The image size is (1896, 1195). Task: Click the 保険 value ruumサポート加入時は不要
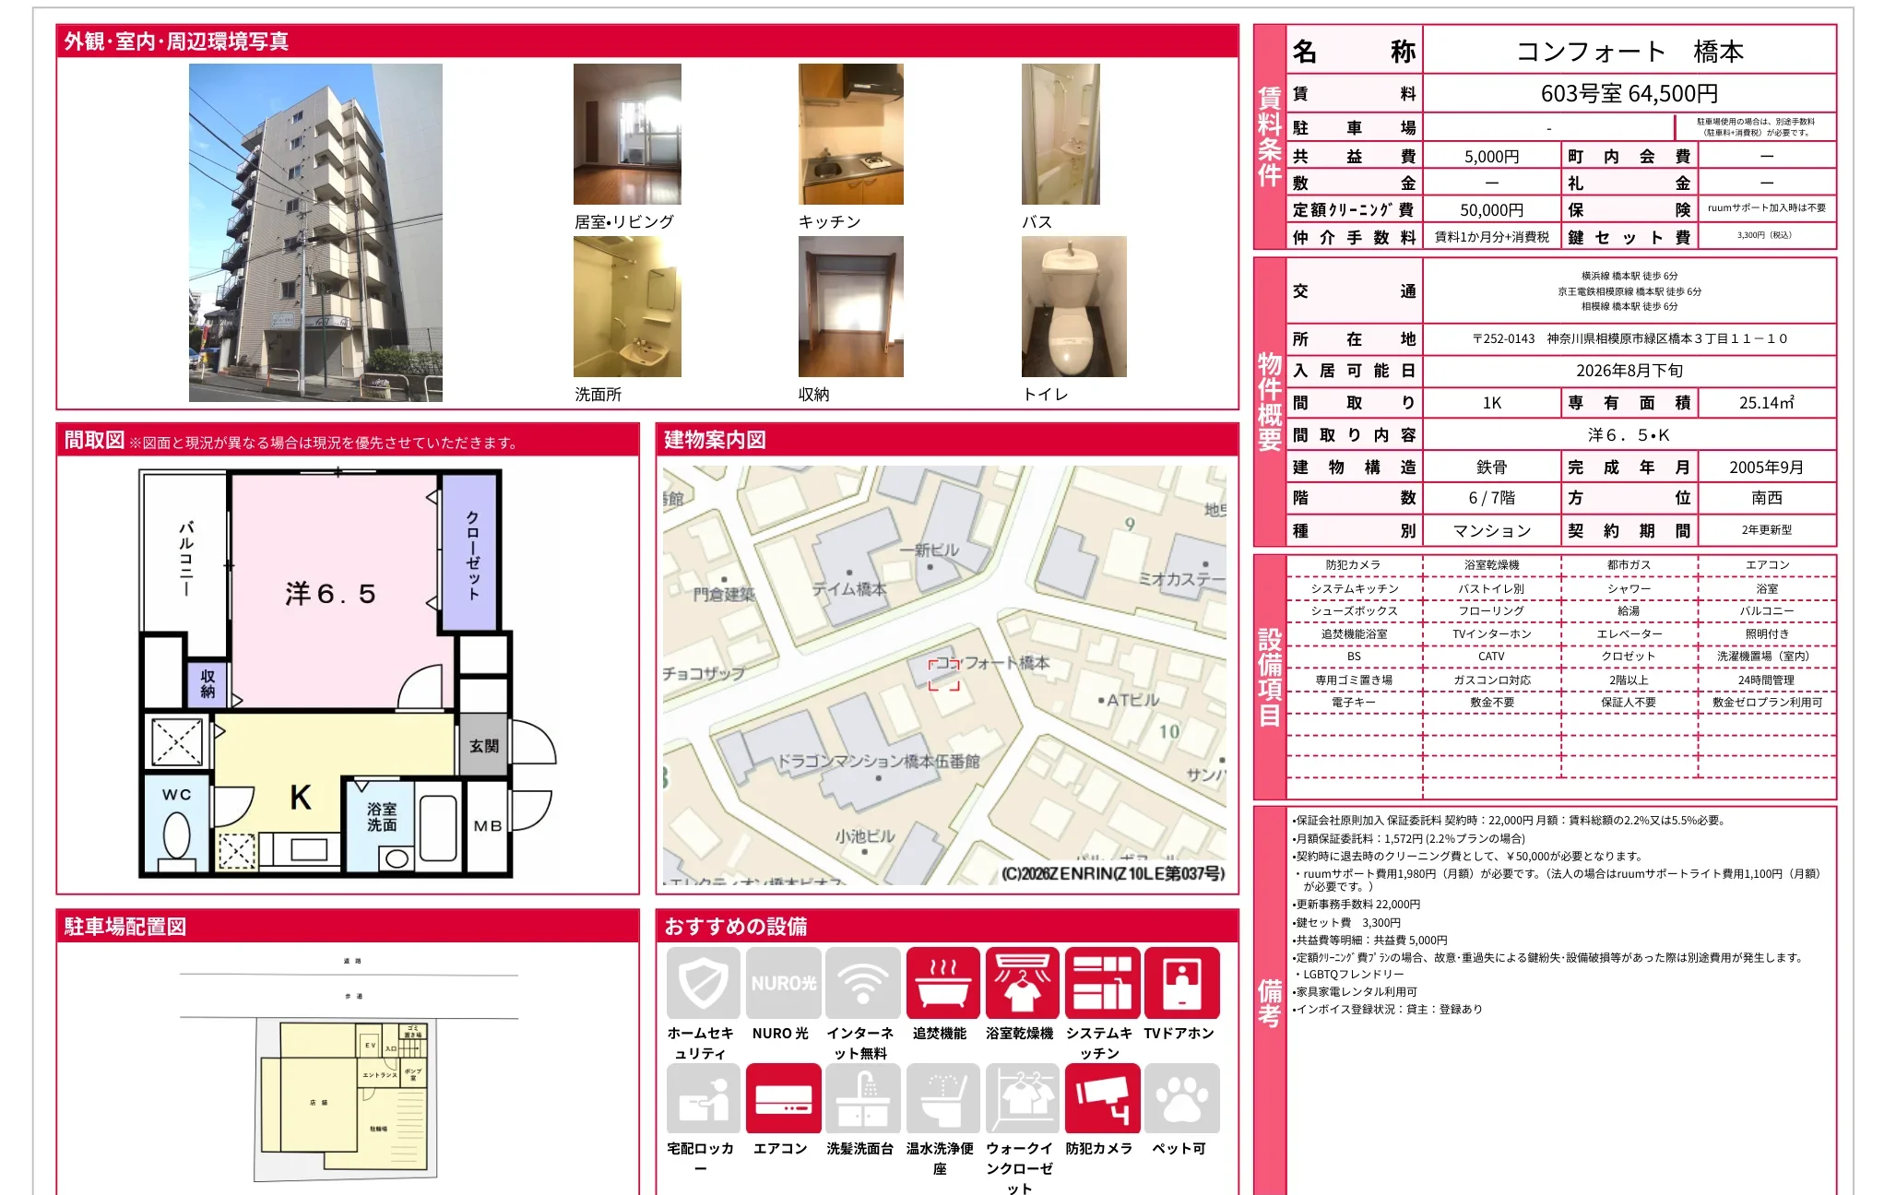point(1767,208)
